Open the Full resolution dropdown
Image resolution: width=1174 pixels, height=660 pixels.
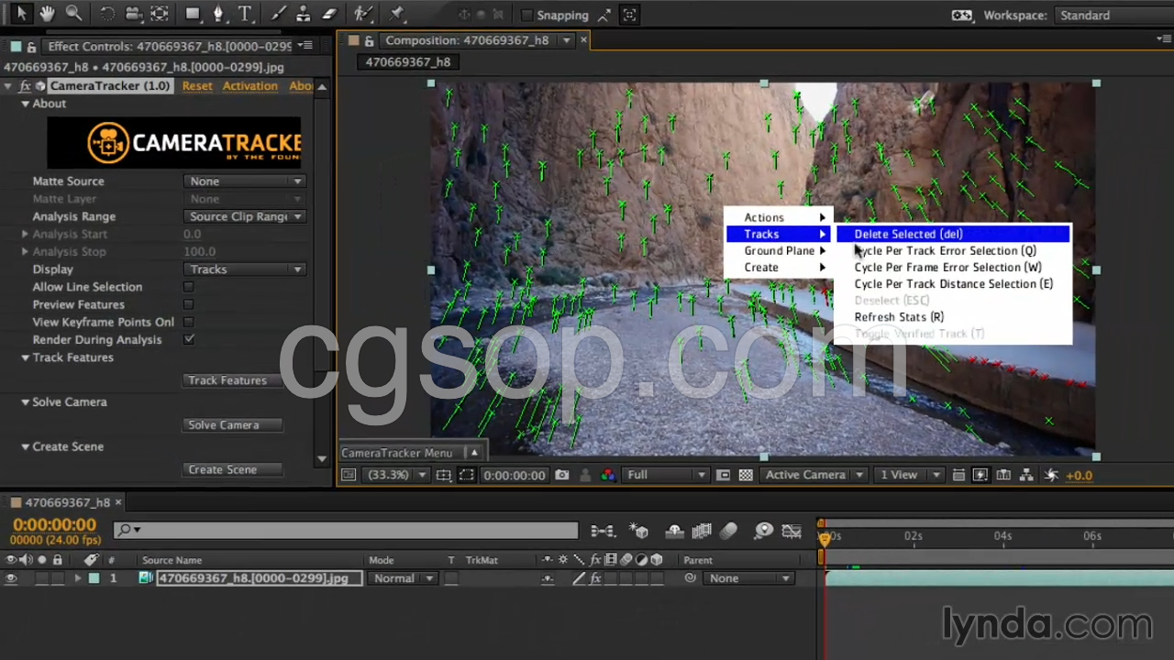click(665, 475)
